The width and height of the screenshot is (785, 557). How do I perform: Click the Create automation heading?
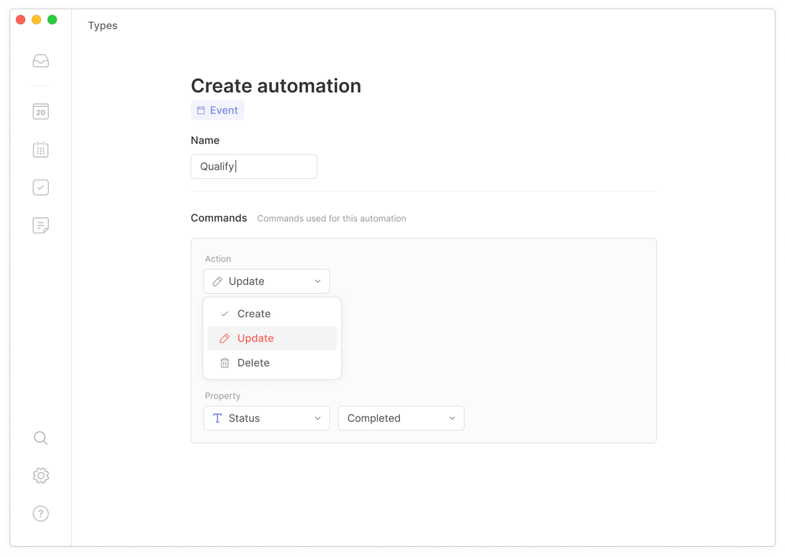tap(276, 86)
